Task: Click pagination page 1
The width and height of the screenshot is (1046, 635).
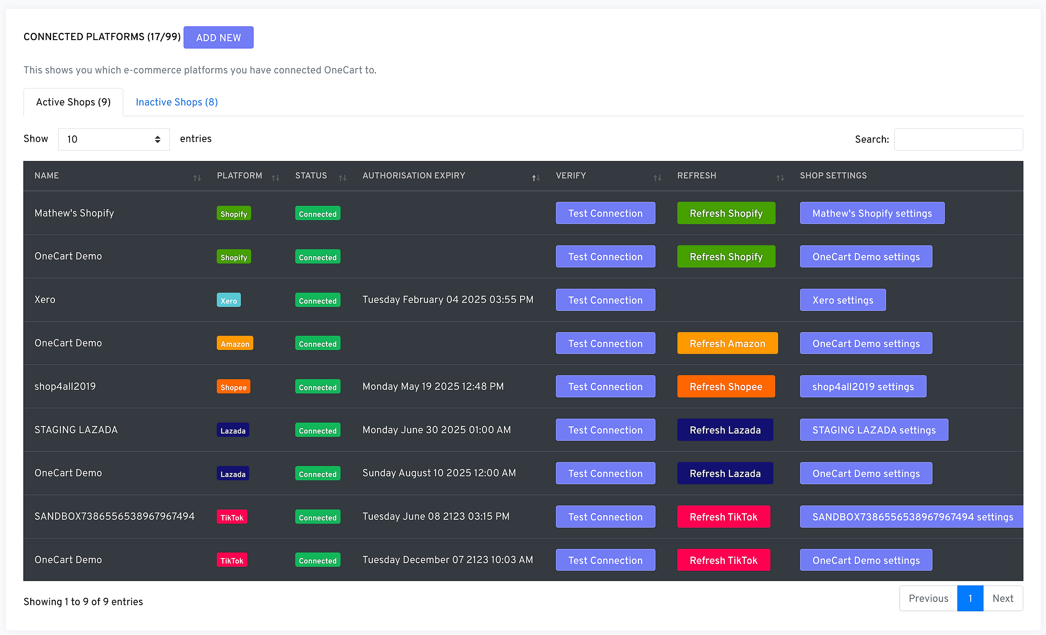Action: [x=970, y=599]
